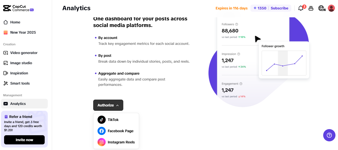This screenshot has height=150, width=338.
Task: Click the Facebook Page icon
Action: coord(102,131)
